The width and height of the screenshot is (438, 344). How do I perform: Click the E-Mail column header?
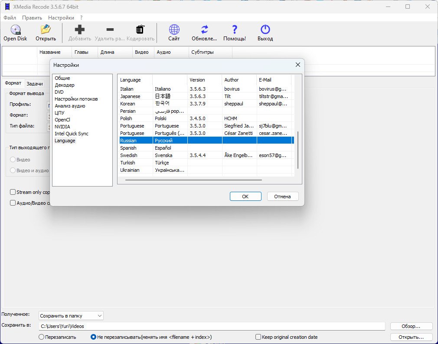tap(274, 80)
